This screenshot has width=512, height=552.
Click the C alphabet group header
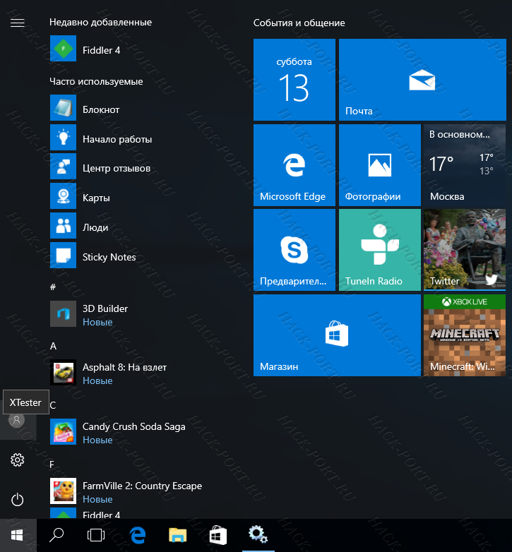click(x=53, y=405)
